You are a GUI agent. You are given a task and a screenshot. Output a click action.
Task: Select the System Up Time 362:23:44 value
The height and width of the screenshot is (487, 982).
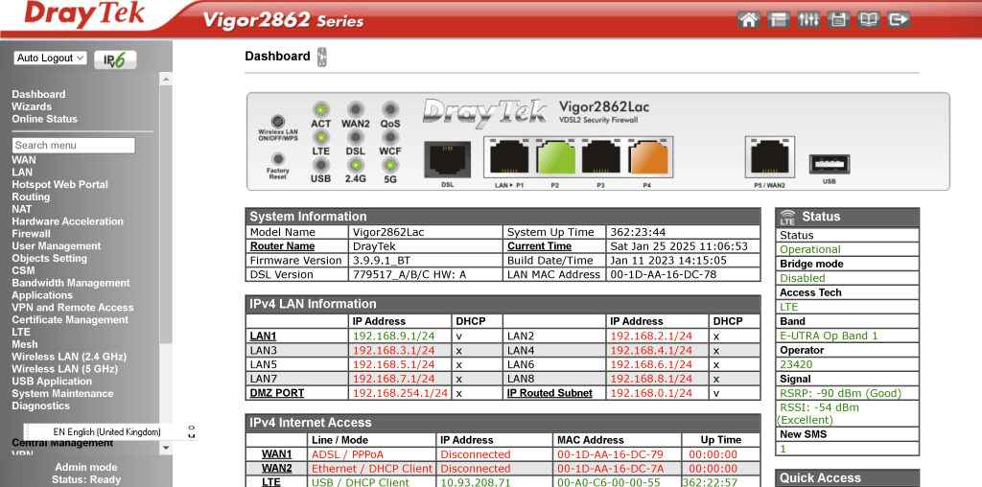[x=638, y=232]
